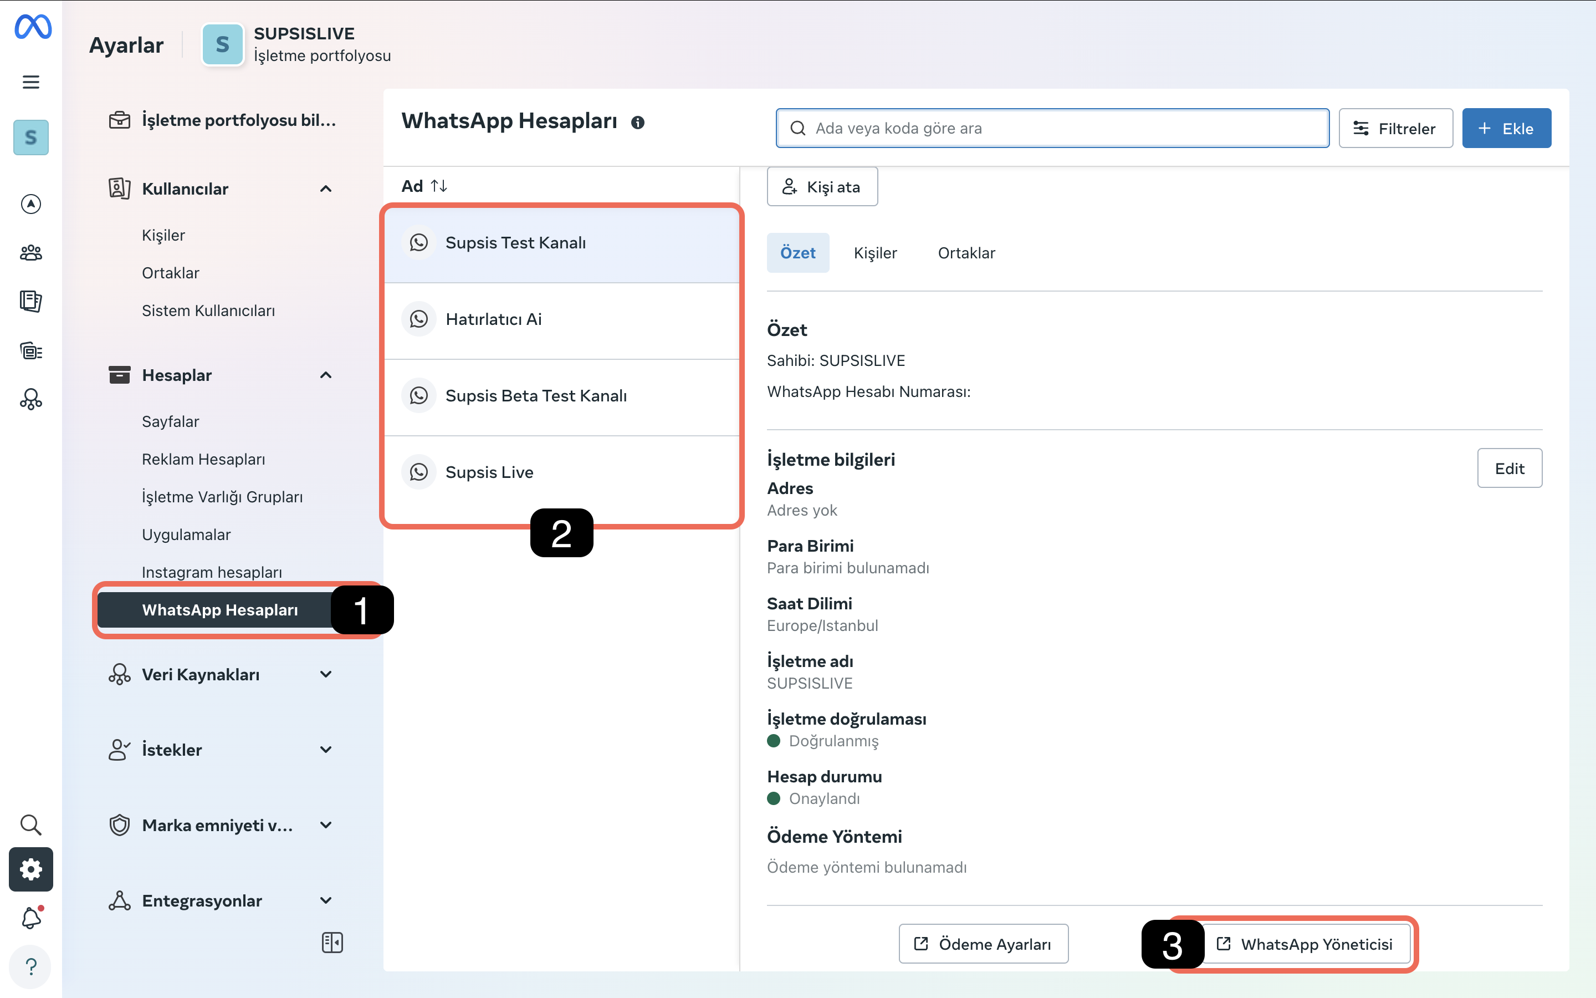Viewport: 1596px width, 998px height.
Task: Select the Supsis Test Kanalı account
Action: [562, 245]
